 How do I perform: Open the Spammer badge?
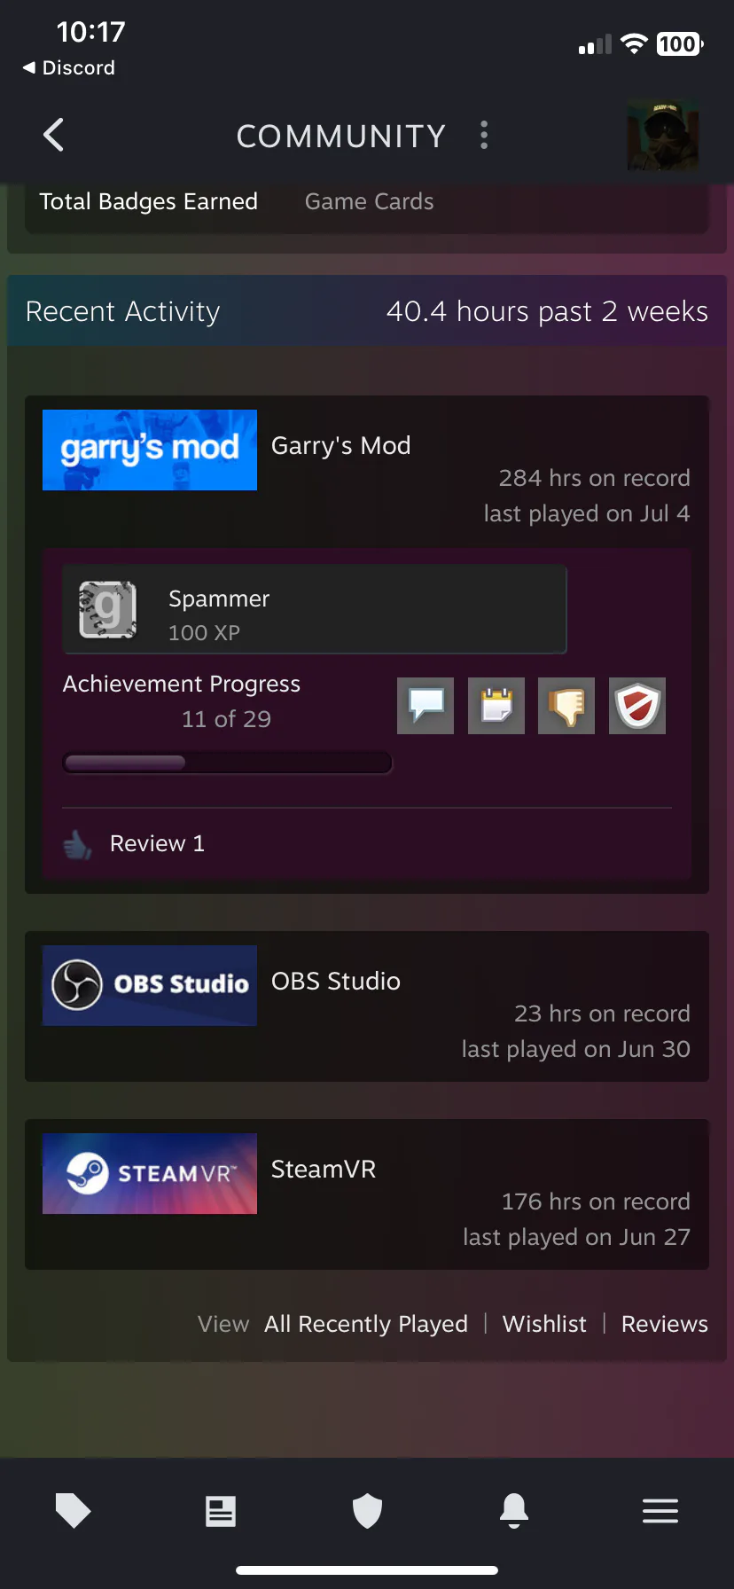(x=315, y=609)
